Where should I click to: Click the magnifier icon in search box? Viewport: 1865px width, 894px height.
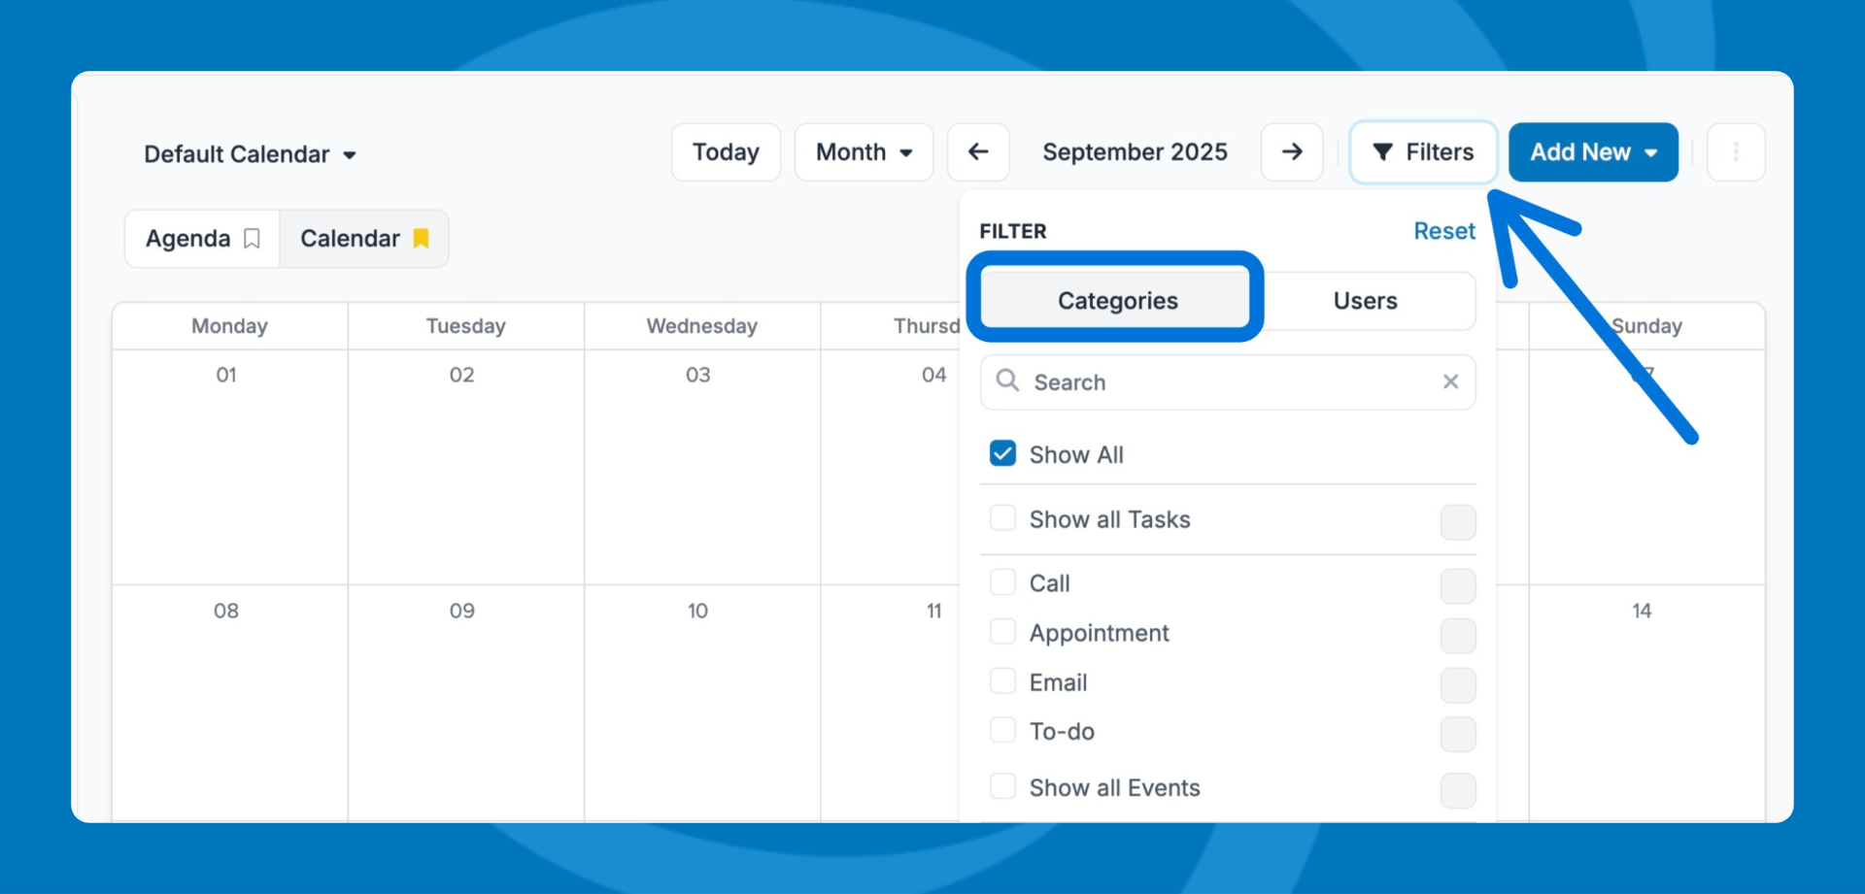pos(1007,381)
